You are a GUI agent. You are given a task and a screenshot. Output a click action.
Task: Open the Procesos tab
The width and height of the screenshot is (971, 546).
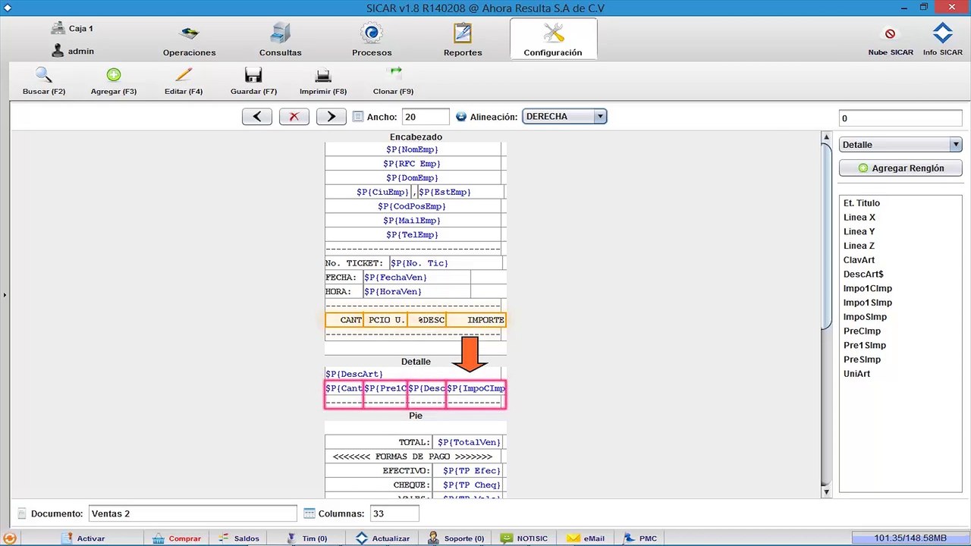(372, 41)
